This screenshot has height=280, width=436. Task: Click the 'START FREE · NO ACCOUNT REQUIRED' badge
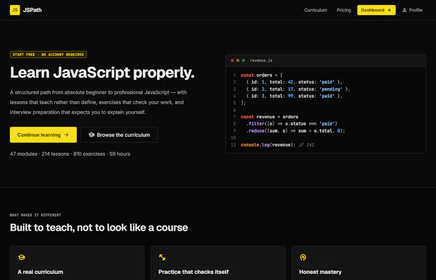[48, 55]
